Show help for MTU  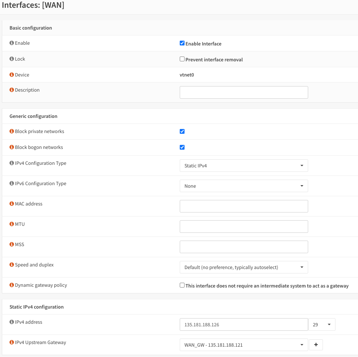pos(12,224)
